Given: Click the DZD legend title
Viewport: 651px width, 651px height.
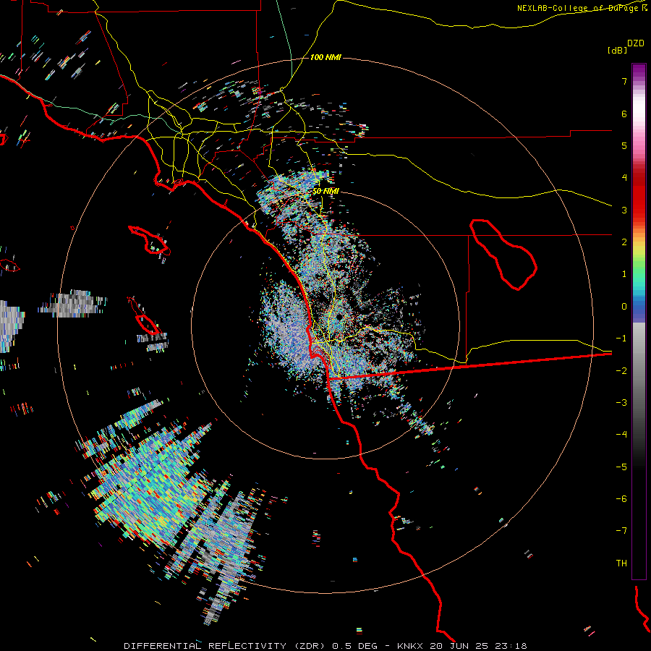Looking at the screenshot, I should pyautogui.click(x=636, y=43).
